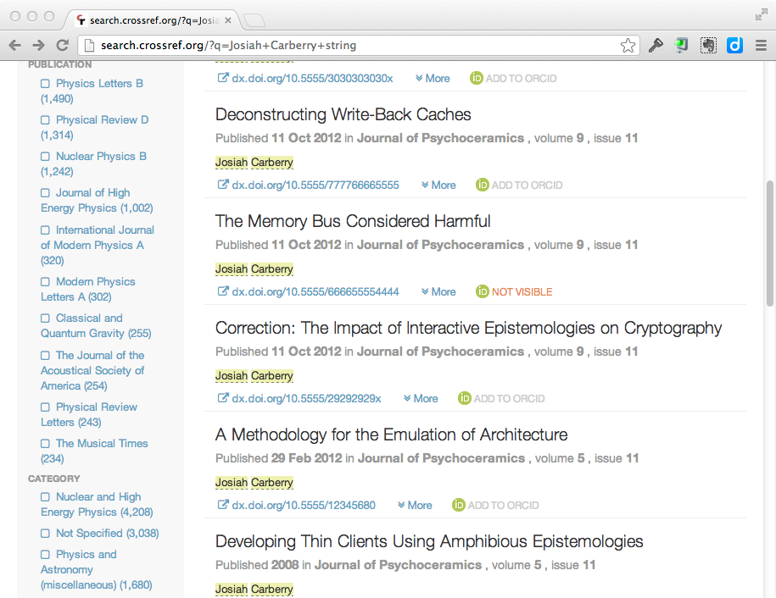Screen dimensions: 776x598
Task: Click the blue 'd' extension icon
Action: (735, 46)
